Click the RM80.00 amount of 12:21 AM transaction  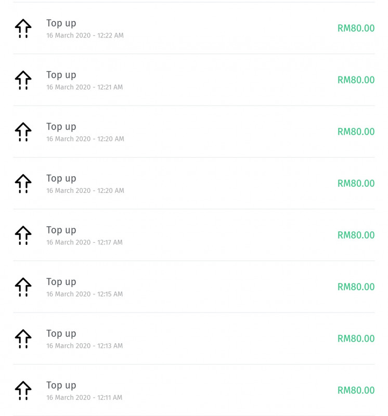point(356,80)
